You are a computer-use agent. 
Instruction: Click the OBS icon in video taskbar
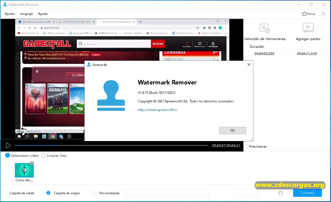[x=69, y=136]
